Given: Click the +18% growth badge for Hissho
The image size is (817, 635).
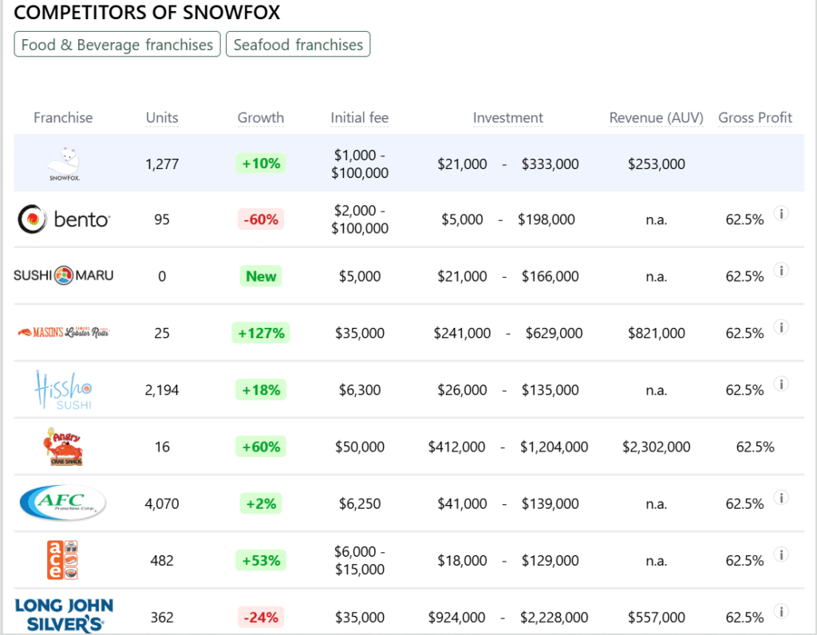Looking at the screenshot, I should 261,389.
